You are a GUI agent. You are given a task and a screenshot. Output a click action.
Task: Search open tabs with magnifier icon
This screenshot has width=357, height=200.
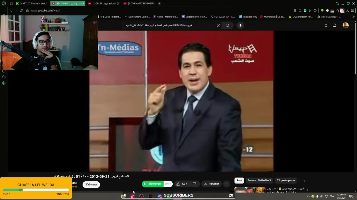click(x=337, y=3)
